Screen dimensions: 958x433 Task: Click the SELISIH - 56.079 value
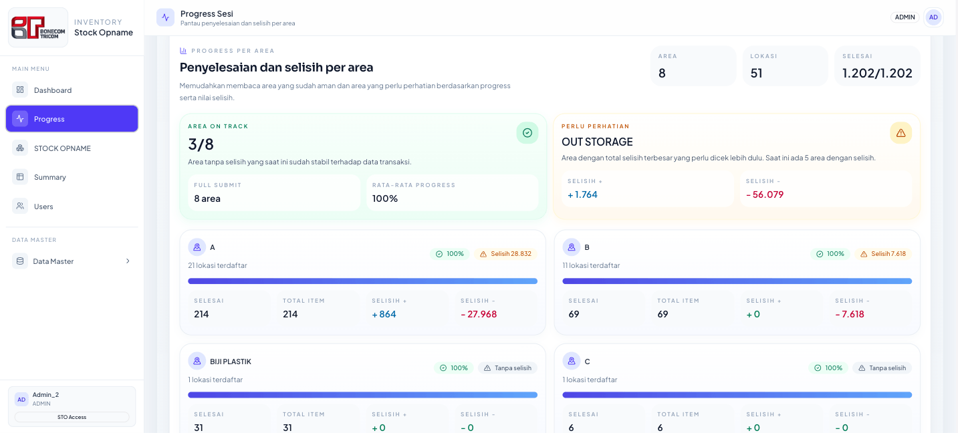(764, 194)
